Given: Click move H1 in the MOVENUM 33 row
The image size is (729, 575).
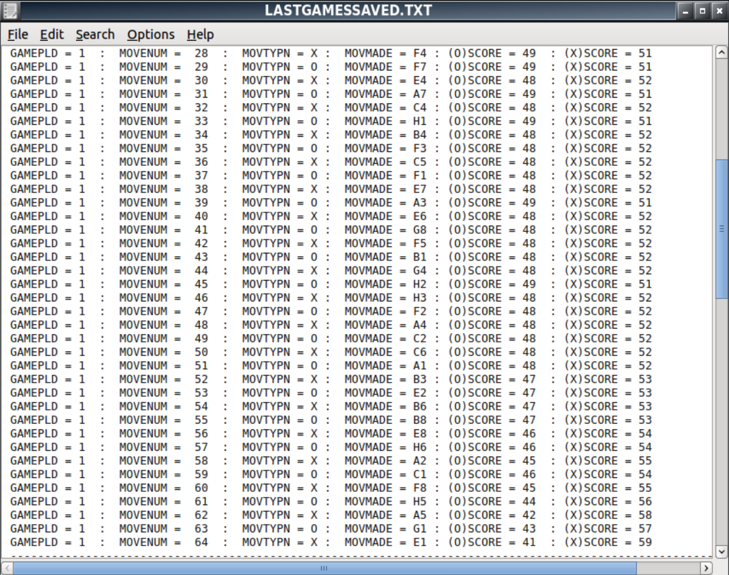Looking at the screenshot, I should 420,121.
